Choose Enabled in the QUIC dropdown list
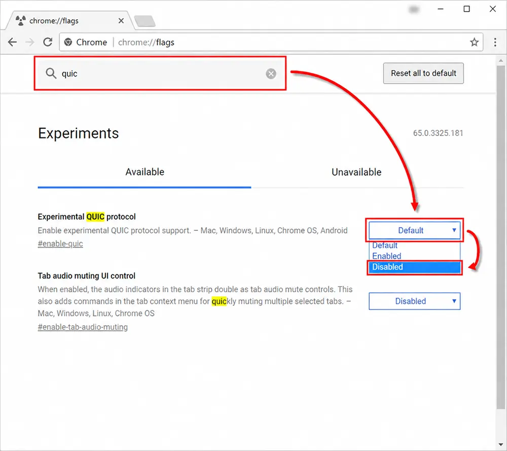 tap(415, 256)
